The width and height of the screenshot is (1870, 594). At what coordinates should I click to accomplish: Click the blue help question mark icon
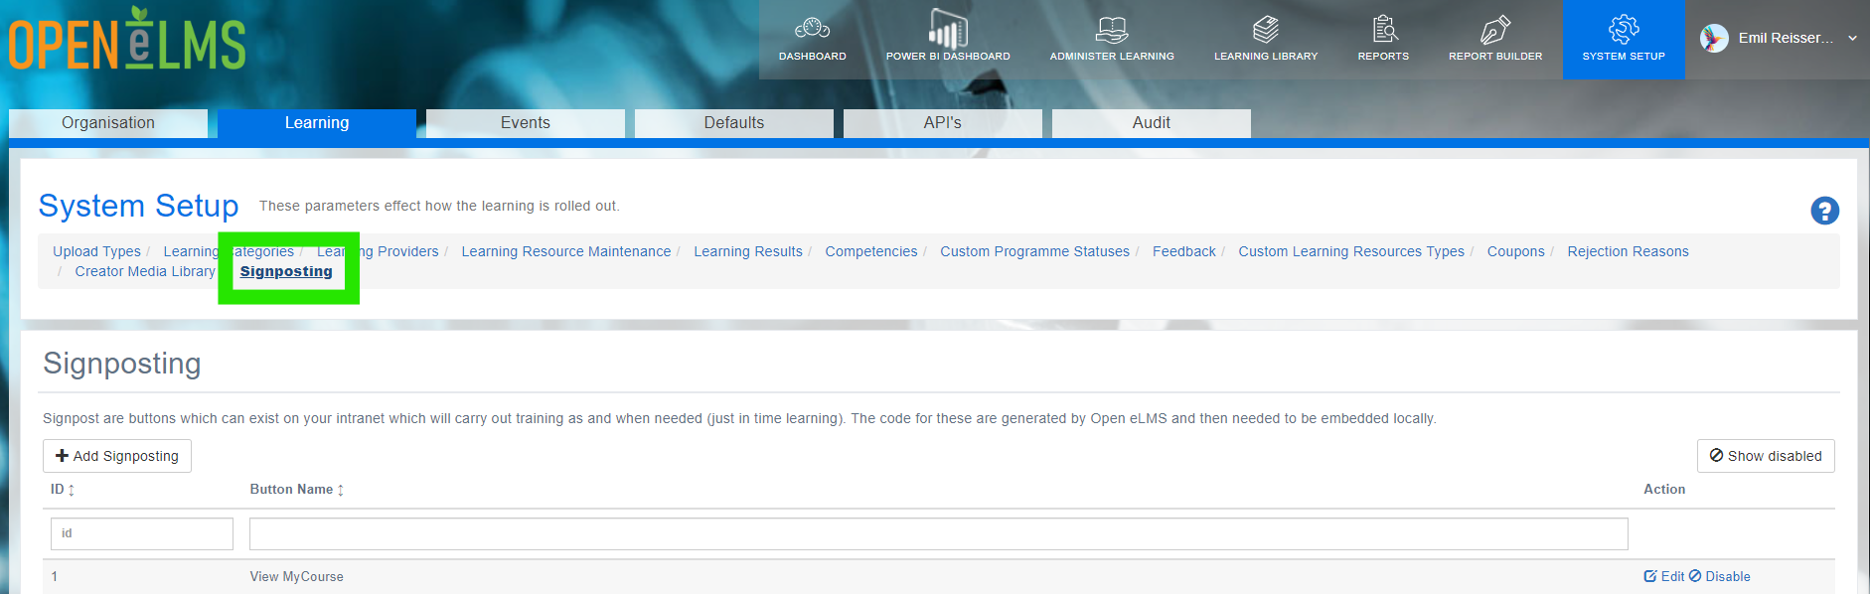(x=1824, y=211)
